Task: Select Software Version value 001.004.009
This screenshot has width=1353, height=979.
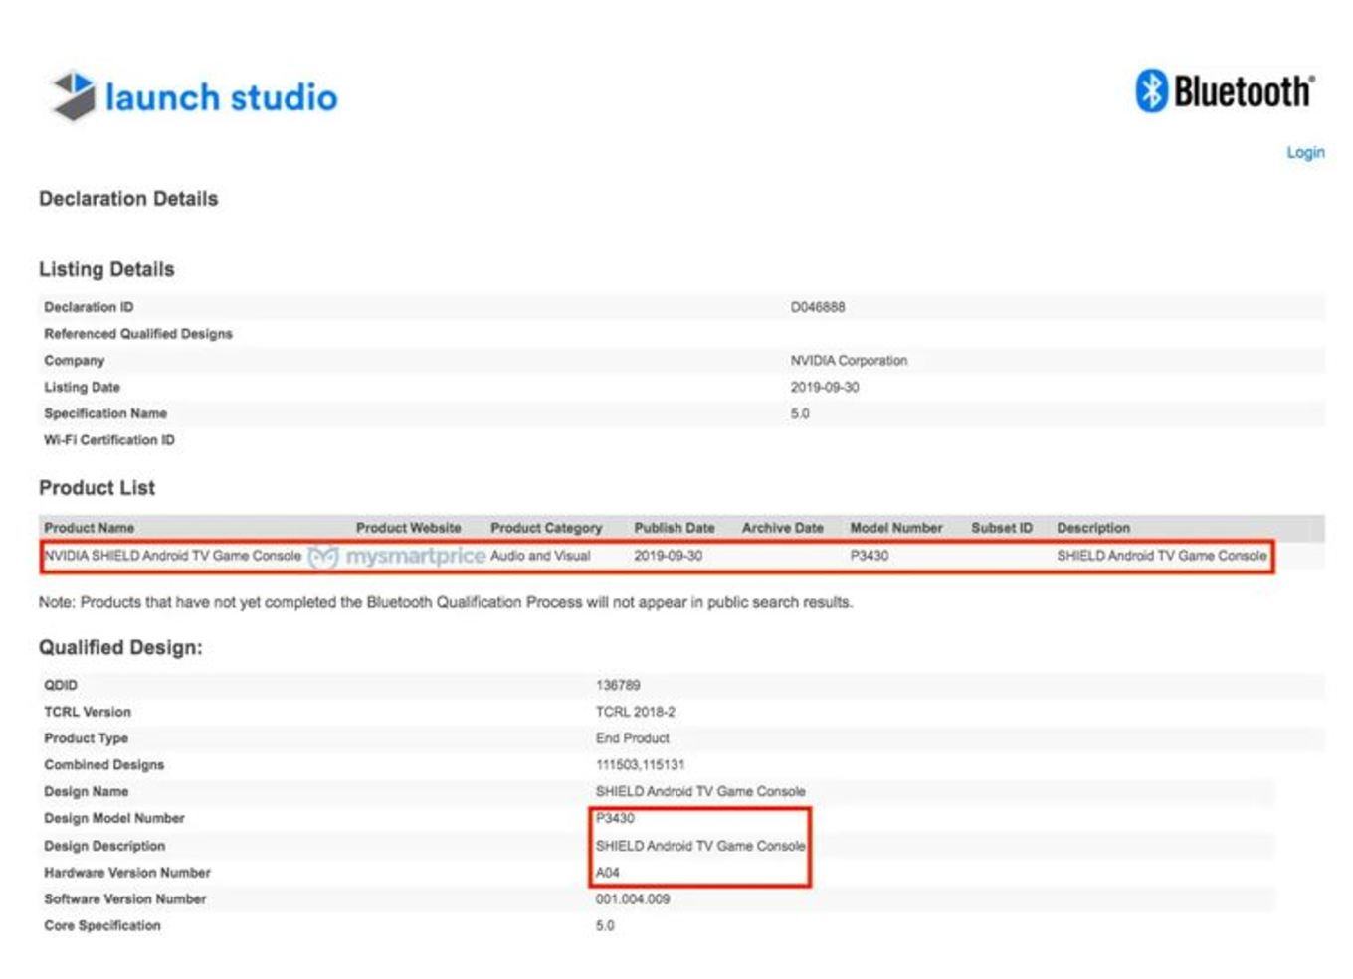Action: coord(632,899)
